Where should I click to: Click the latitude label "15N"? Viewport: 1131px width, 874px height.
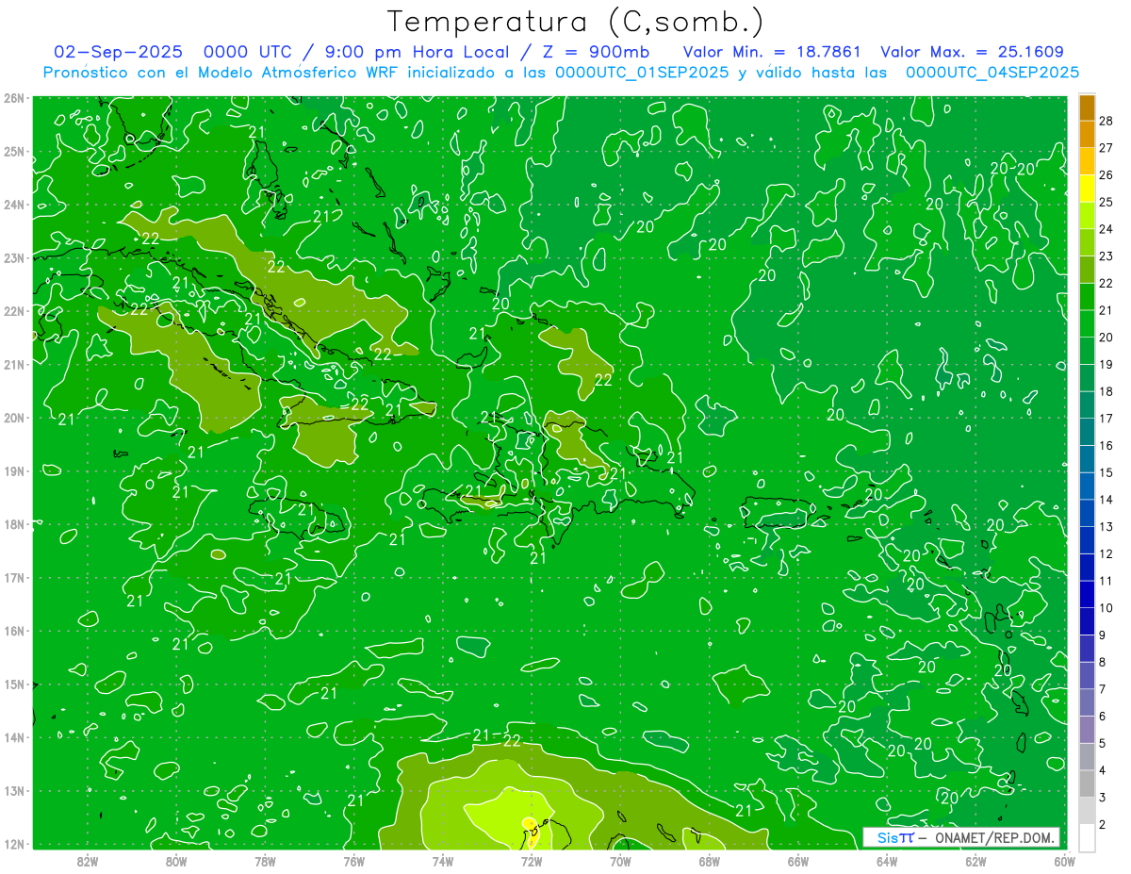click(x=14, y=684)
